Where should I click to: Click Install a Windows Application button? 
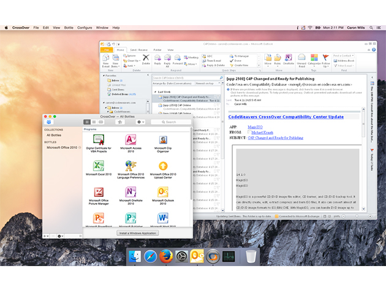click(x=137, y=233)
